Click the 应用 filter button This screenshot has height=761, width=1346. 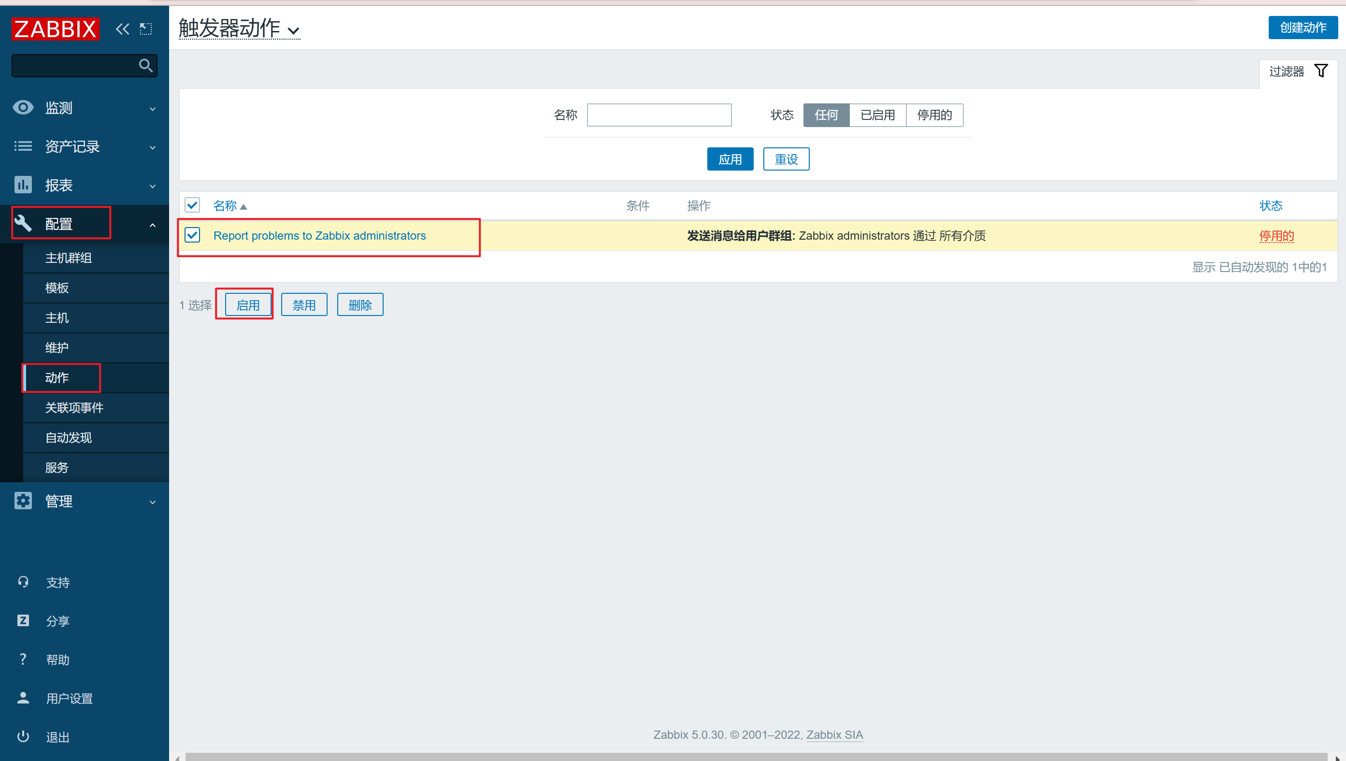[x=730, y=159]
